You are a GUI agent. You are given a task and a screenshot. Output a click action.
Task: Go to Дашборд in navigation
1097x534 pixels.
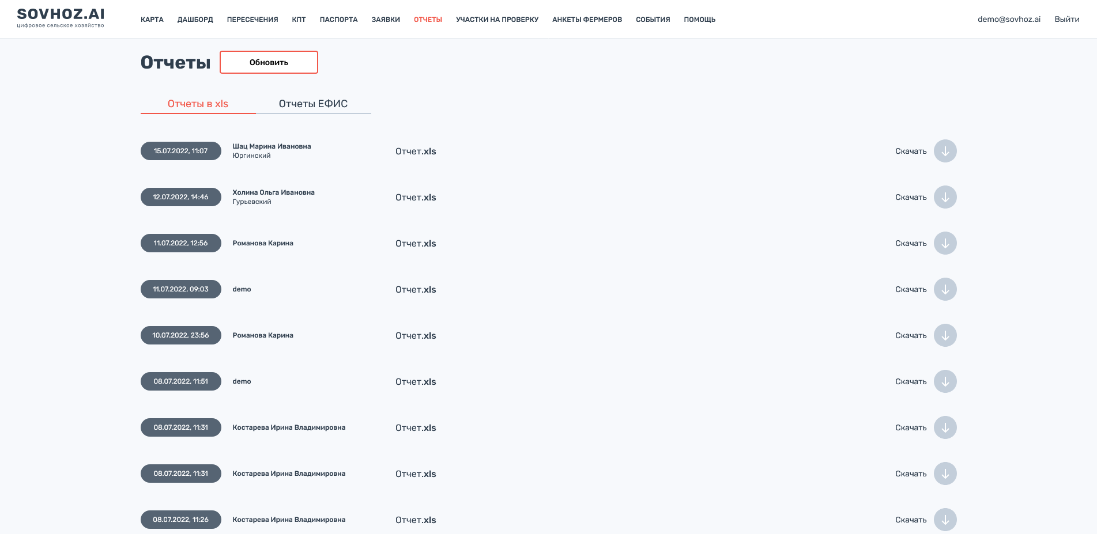(x=195, y=20)
